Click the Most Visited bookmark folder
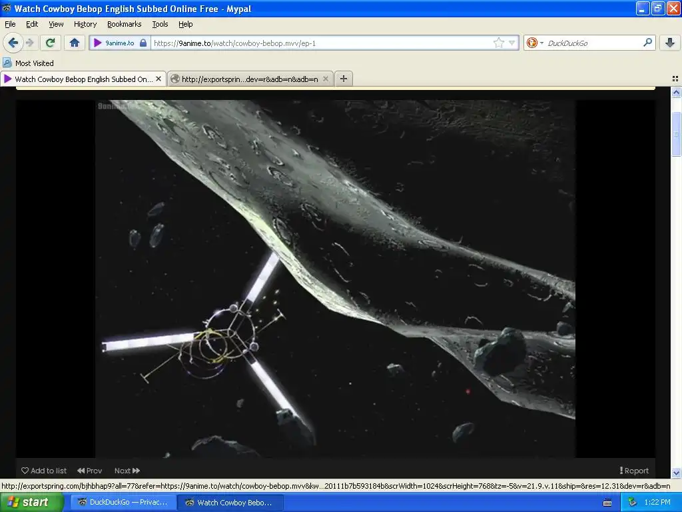 [x=29, y=63]
